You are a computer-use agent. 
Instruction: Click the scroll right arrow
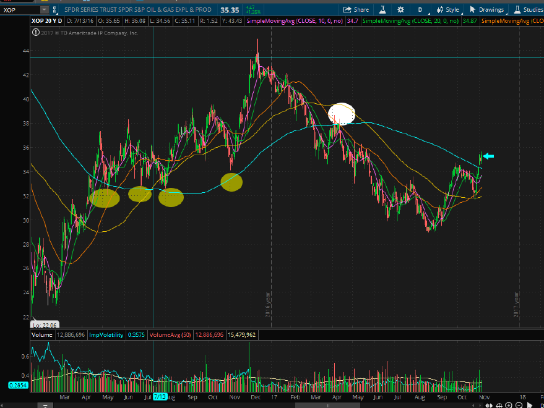click(x=480, y=406)
